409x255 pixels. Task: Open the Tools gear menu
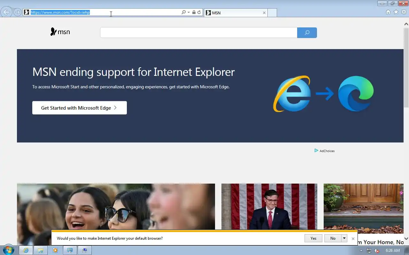click(404, 12)
